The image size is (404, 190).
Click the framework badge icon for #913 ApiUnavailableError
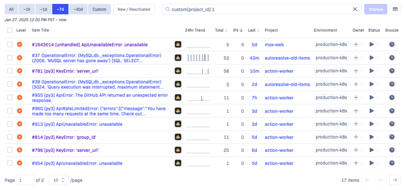pos(178,124)
